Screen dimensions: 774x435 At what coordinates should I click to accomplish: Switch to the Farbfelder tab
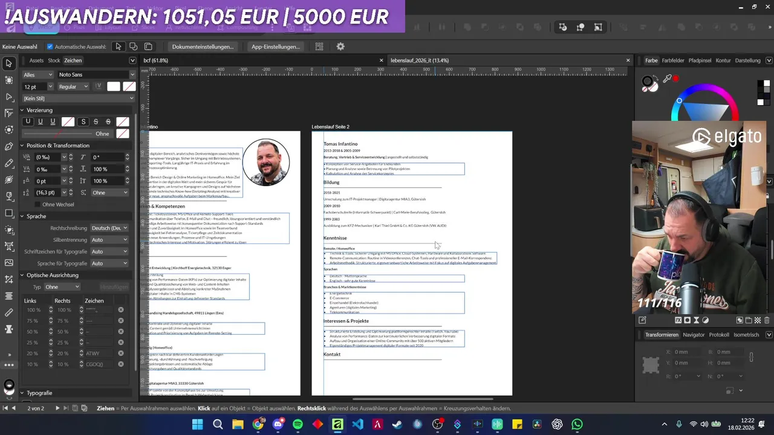point(673,60)
